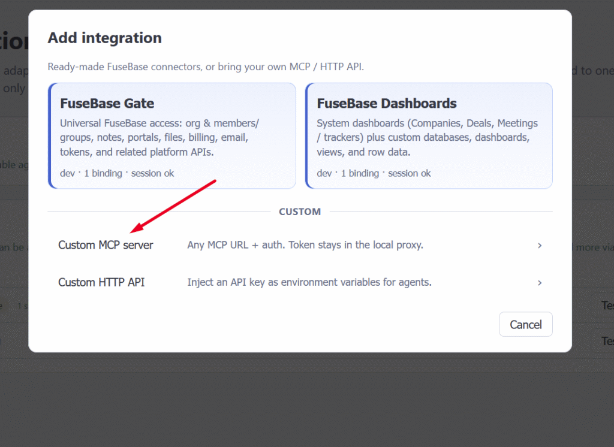
Task: Choose Custom MCP server option
Action: (300, 245)
